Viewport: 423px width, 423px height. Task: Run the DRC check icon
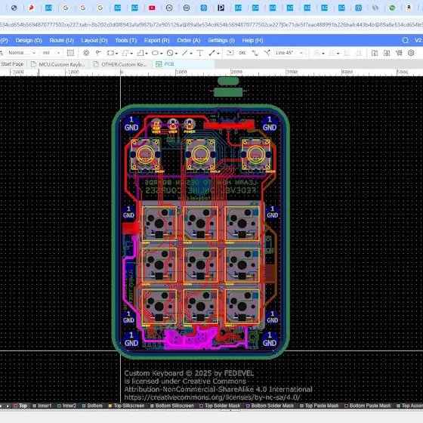pos(242,53)
